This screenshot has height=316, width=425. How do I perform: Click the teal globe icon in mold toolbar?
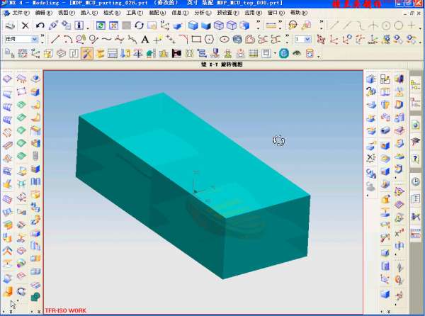point(284,53)
